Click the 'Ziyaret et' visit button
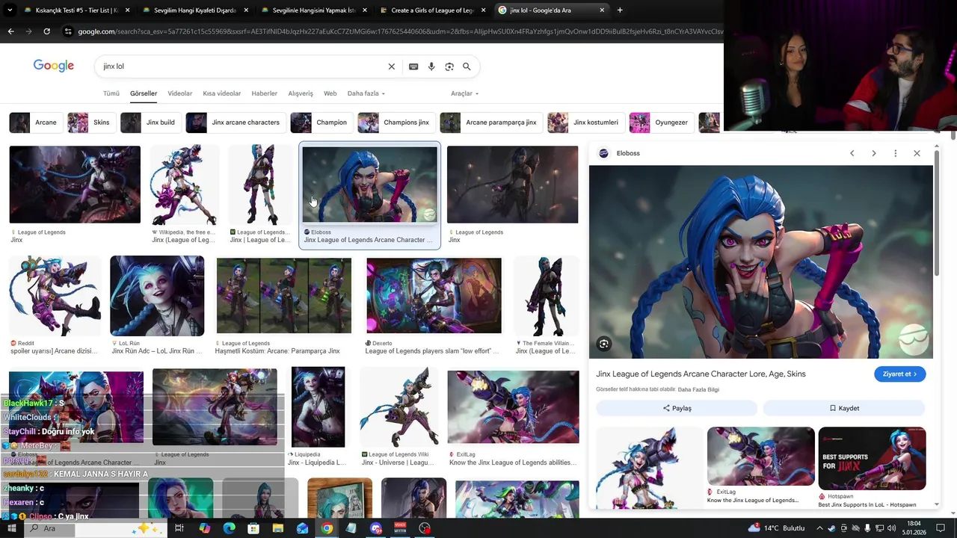The height and width of the screenshot is (538, 957). (x=900, y=374)
